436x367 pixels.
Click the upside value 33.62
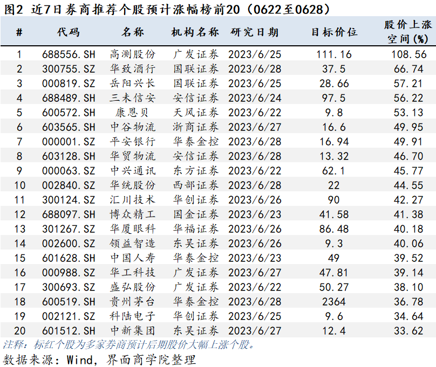click(x=409, y=331)
